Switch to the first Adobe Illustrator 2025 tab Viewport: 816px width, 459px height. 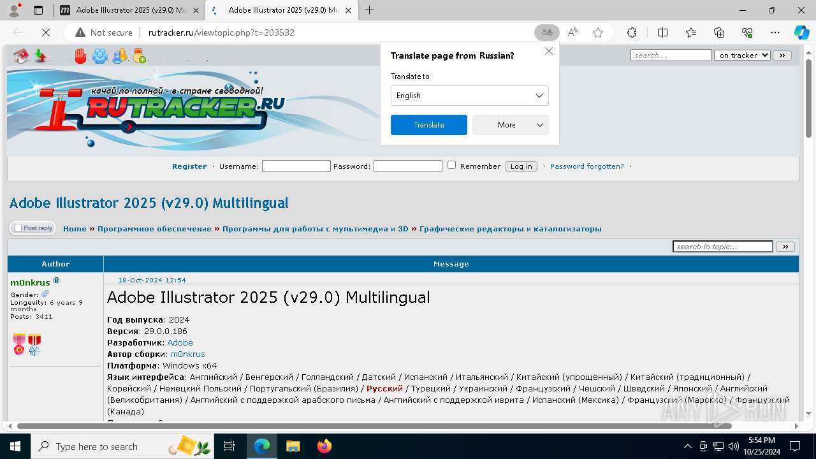point(131,10)
